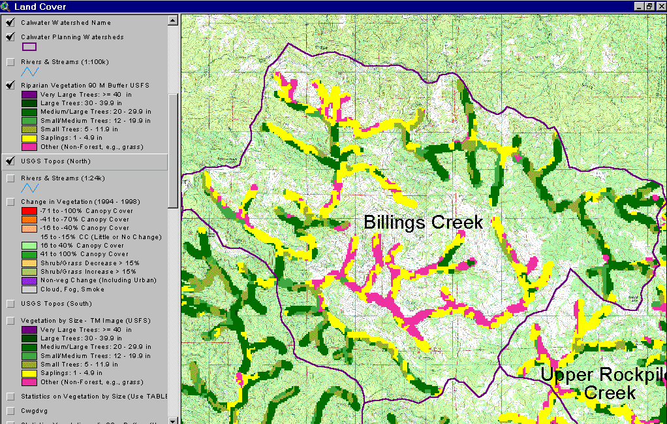Click the Shrub/Grass Decrease > 15% swatch

pos(29,263)
